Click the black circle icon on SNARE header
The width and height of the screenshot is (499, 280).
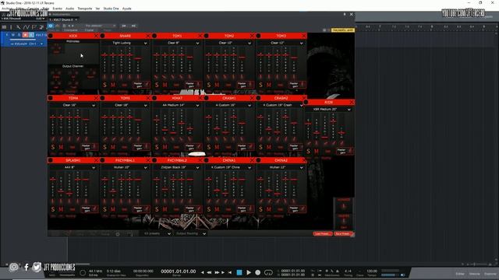point(102,36)
